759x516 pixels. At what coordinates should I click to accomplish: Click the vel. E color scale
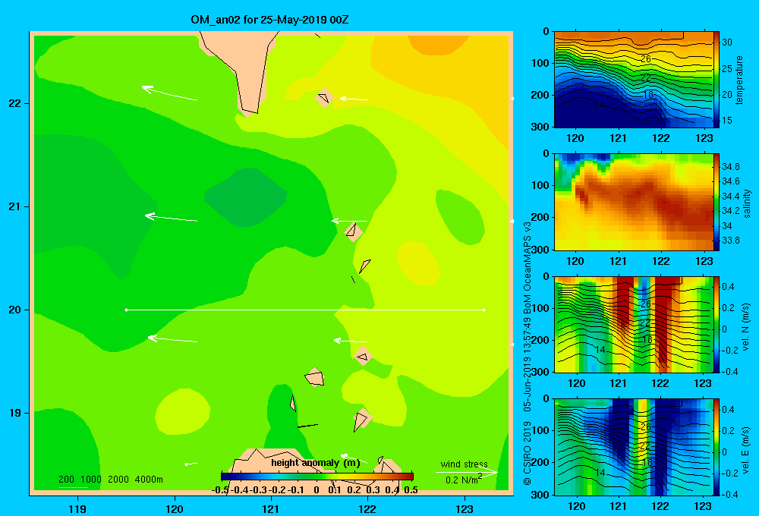coord(716,447)
